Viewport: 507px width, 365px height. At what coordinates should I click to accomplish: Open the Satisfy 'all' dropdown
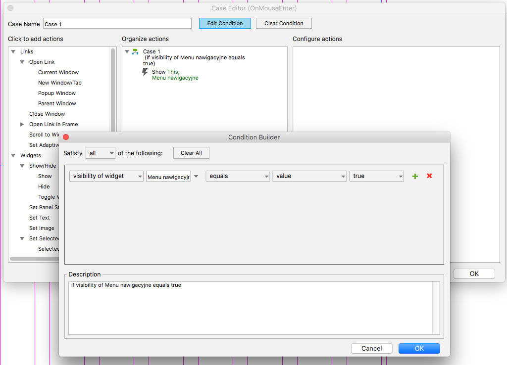tap(100, 153)
